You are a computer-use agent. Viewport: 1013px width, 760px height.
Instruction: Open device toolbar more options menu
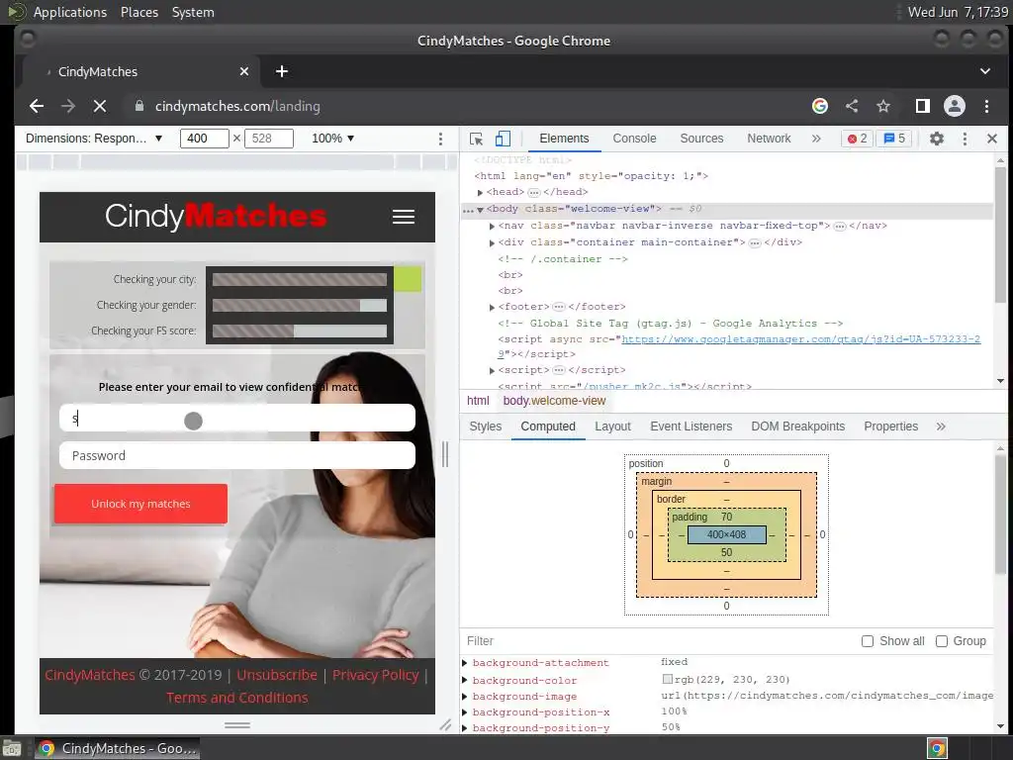pyautogui.click(x=440, y=139)
